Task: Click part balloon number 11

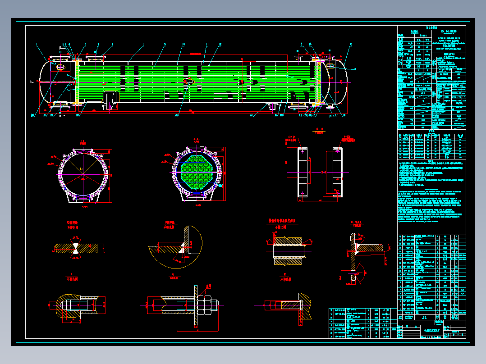Action: pos(207,44)
